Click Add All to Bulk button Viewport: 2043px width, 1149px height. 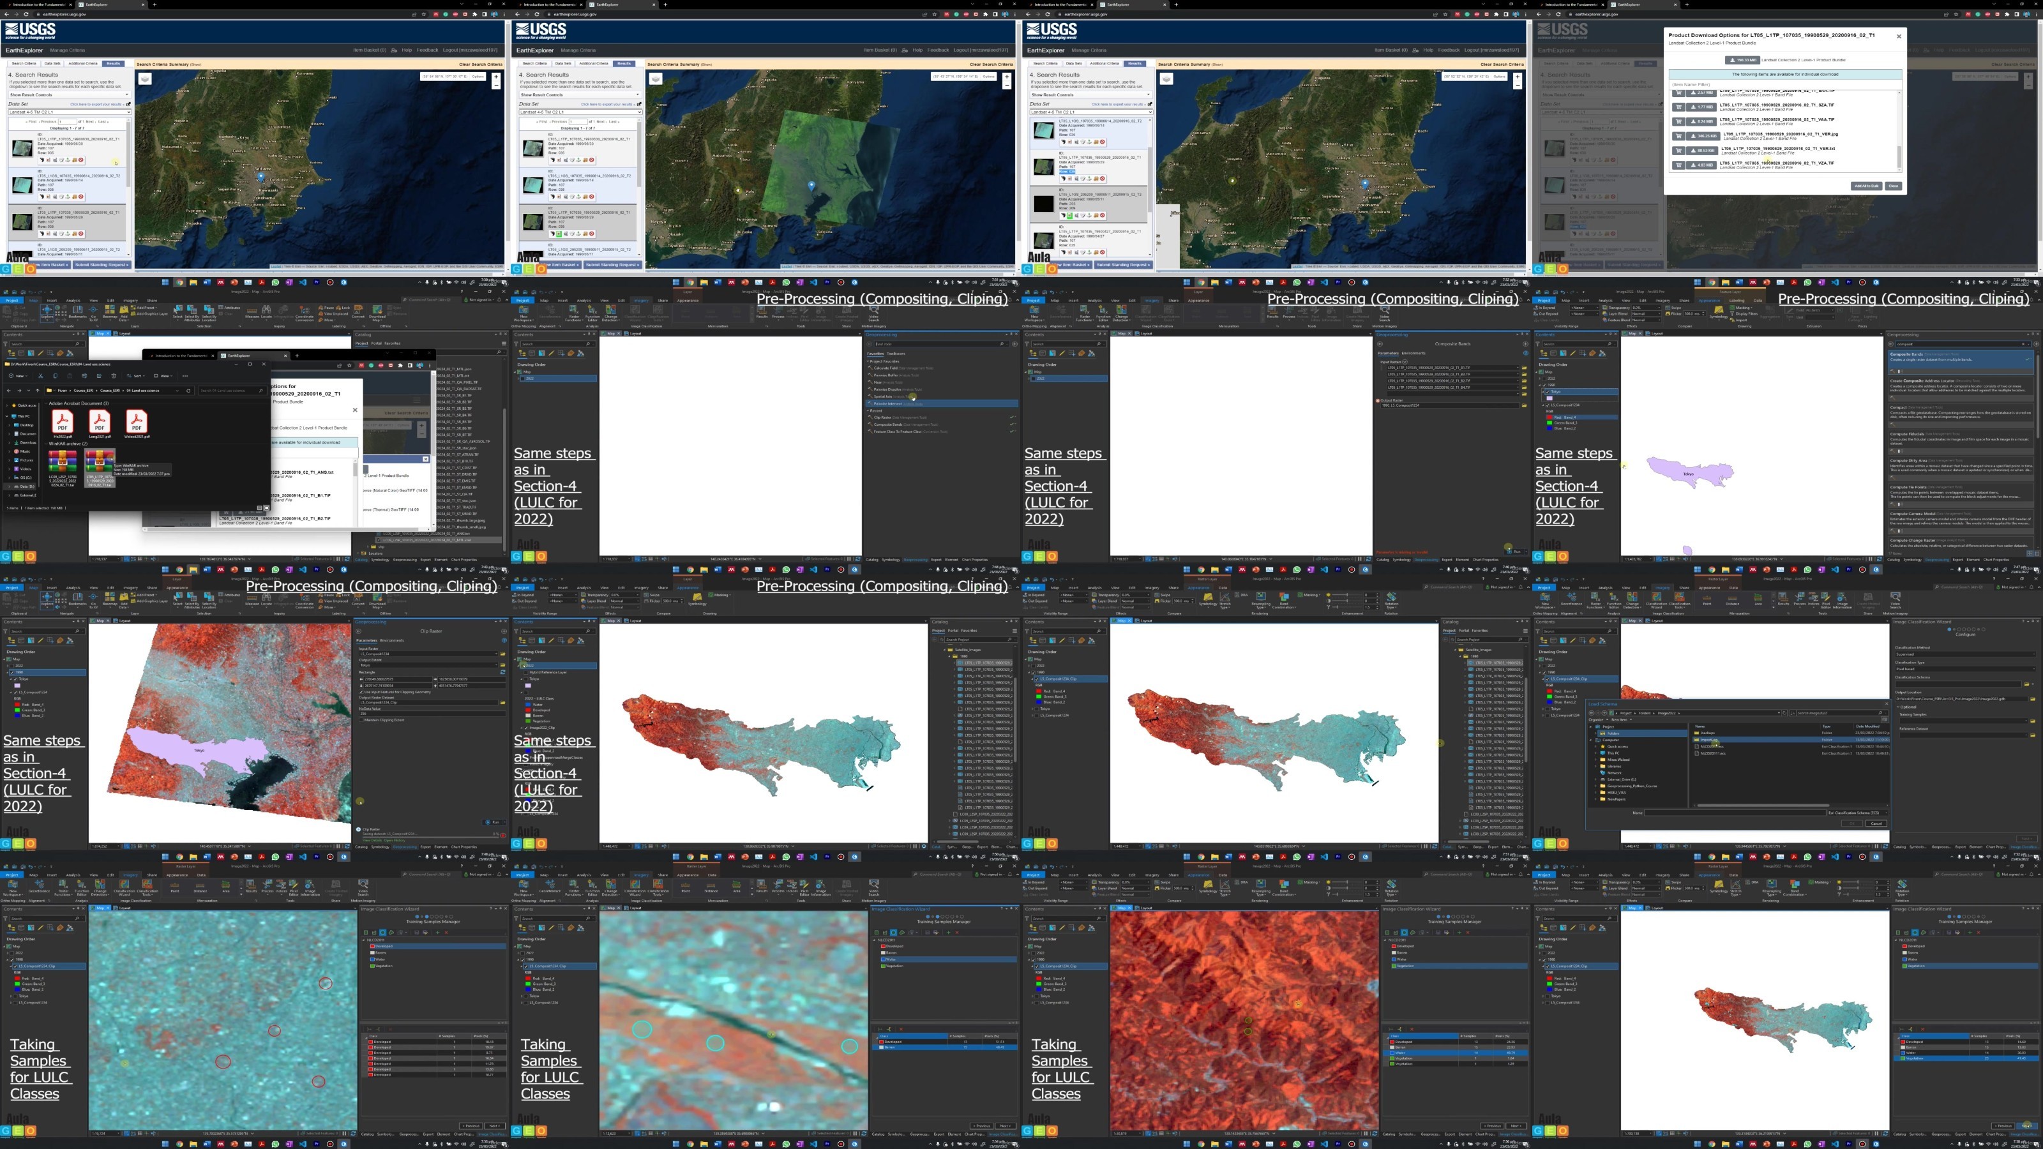coord(1867,186)
